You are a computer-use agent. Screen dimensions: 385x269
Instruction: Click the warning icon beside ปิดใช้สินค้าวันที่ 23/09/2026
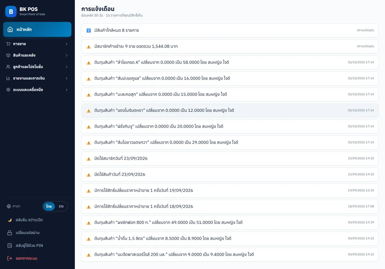[89, 175]
